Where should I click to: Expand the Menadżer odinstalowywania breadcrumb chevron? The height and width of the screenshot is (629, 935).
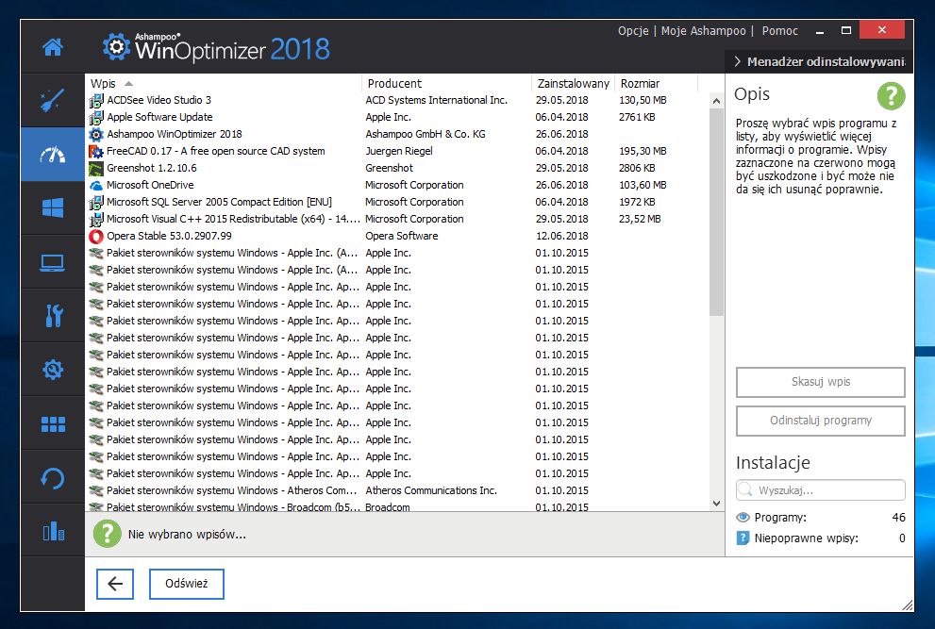(737, 61)
